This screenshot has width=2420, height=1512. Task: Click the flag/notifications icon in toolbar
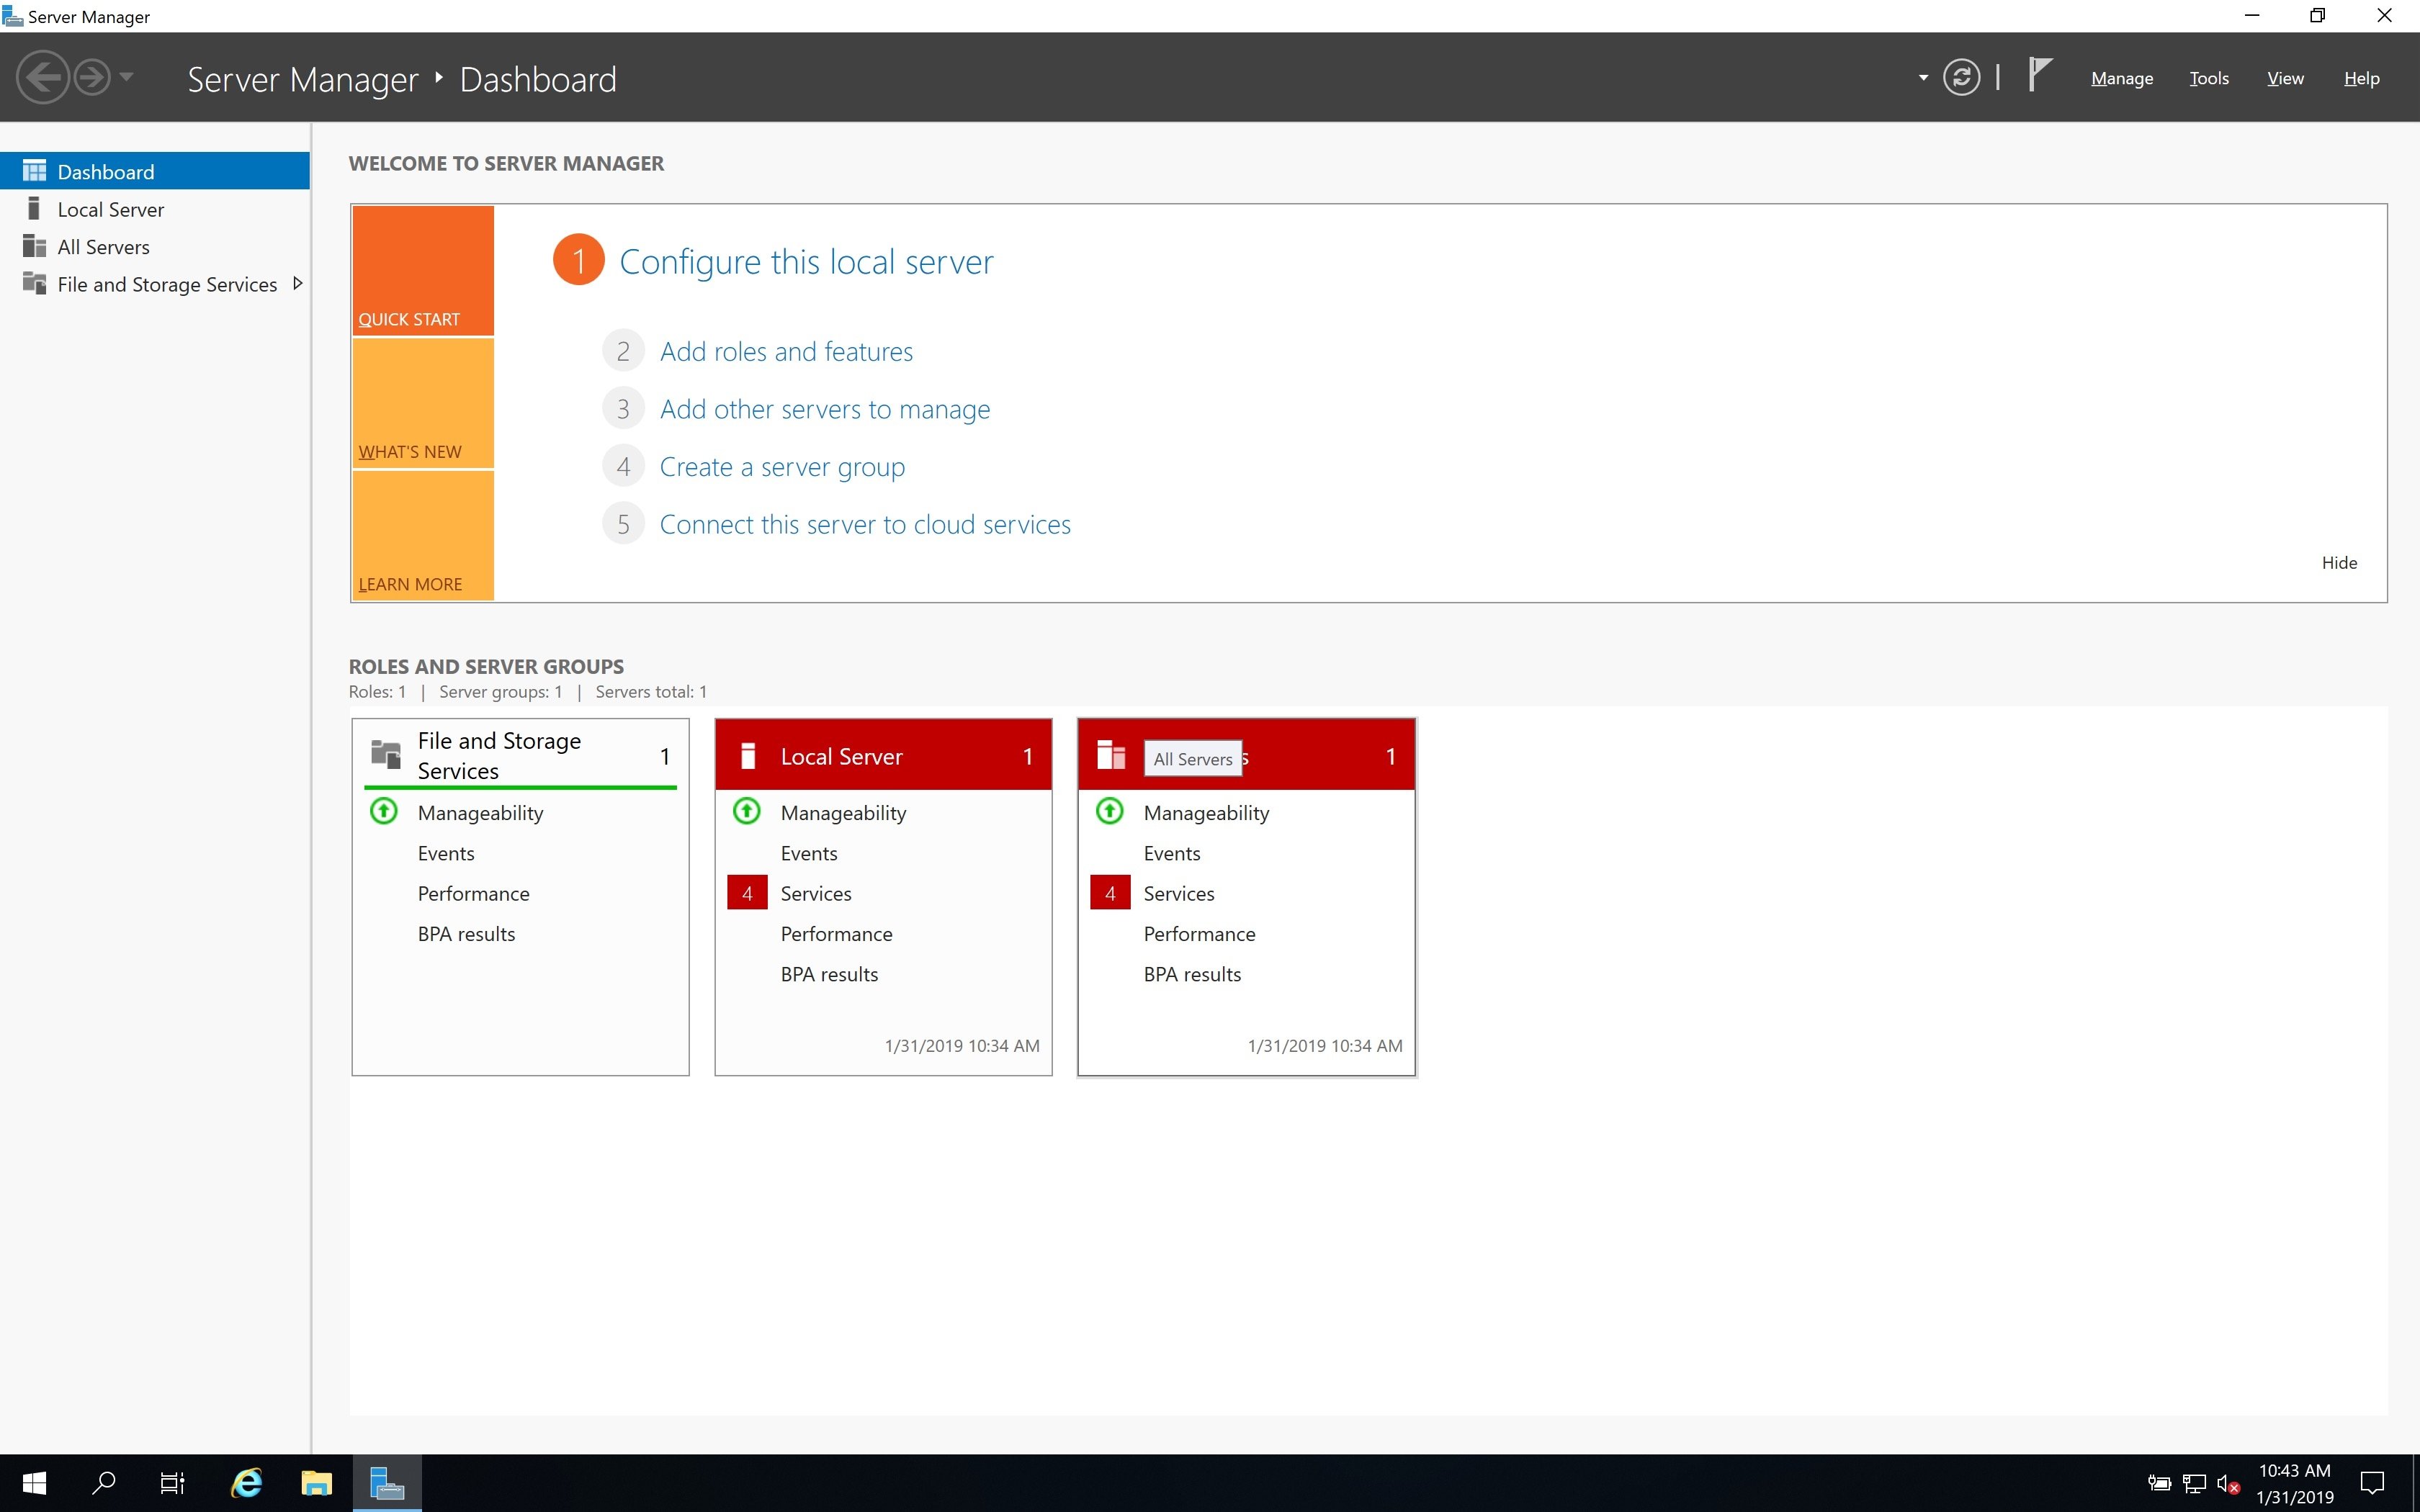pos(2040,75)
